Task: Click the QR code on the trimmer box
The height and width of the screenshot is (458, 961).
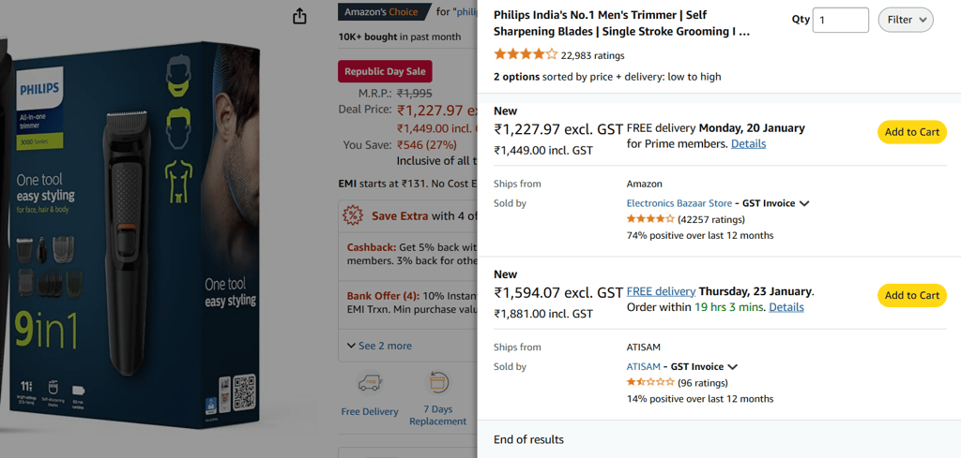Action: 244,392
